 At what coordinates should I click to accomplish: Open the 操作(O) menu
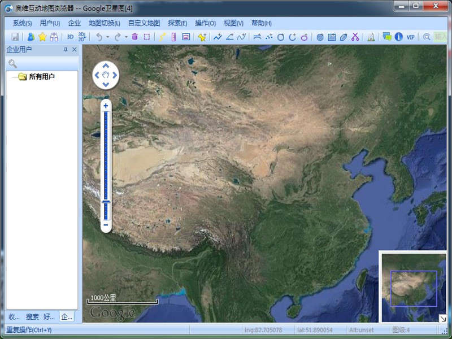pos(205,23)
